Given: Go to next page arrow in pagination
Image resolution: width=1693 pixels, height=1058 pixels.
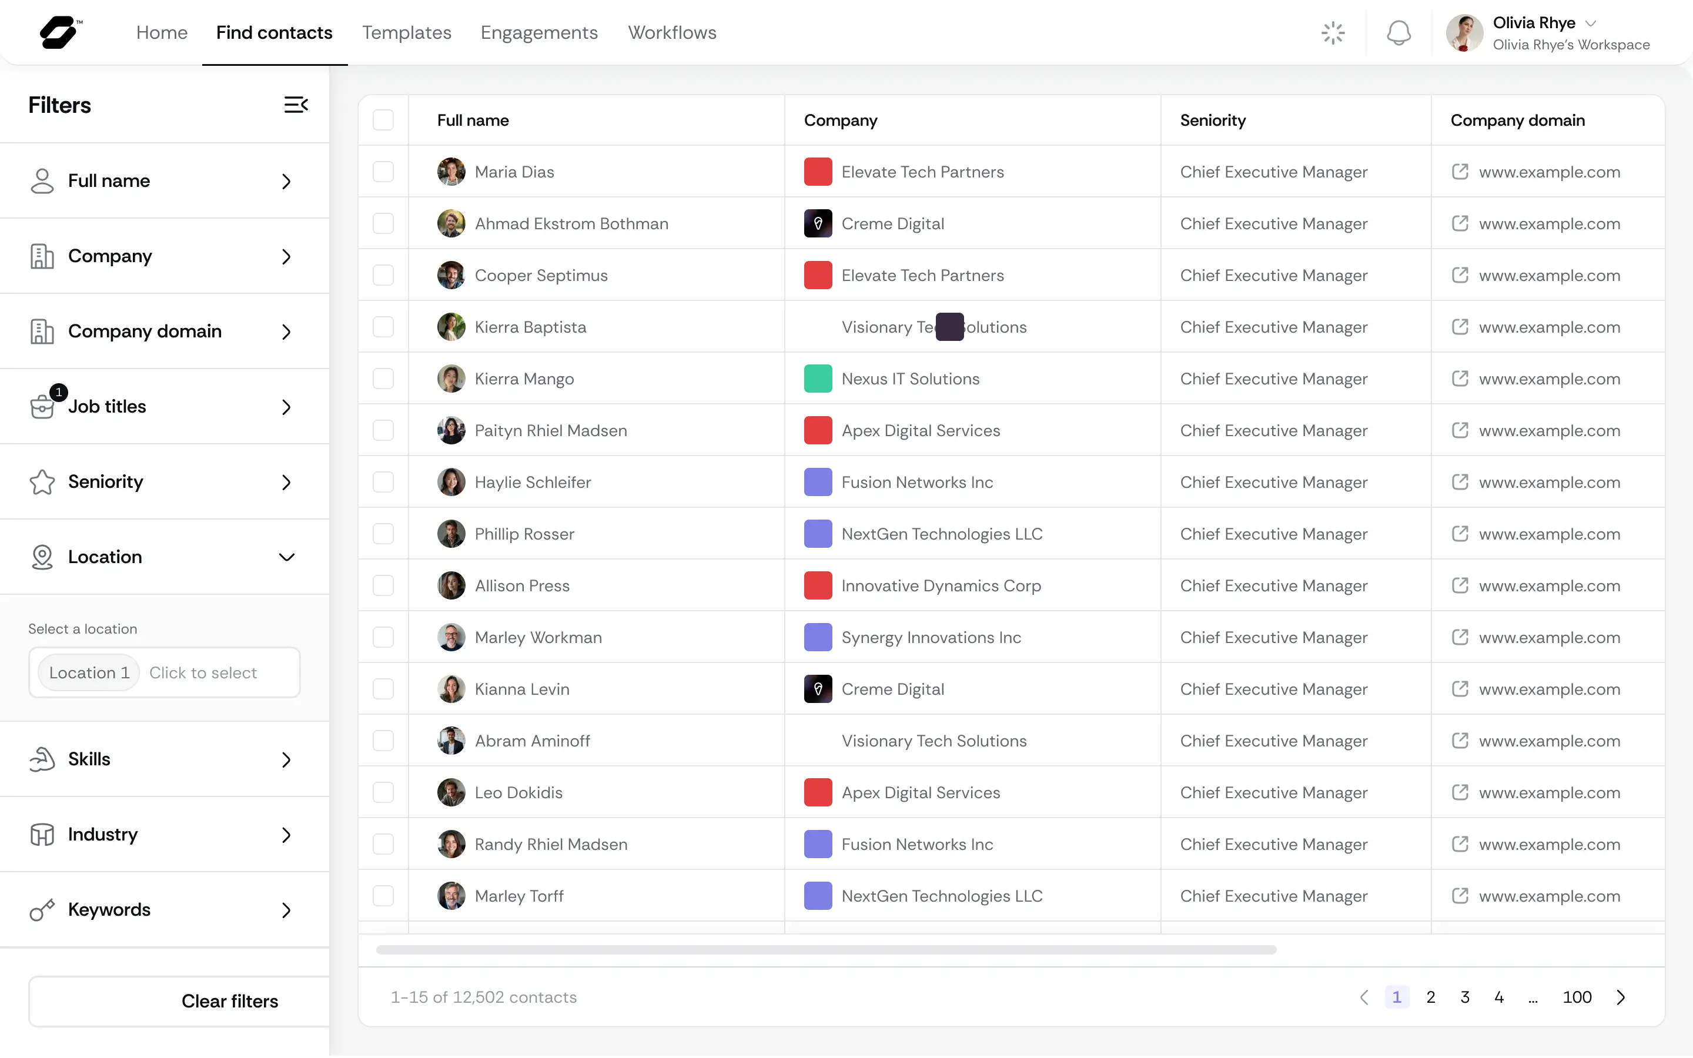Looking at the screenshot, I should (x=1621, y=997).
